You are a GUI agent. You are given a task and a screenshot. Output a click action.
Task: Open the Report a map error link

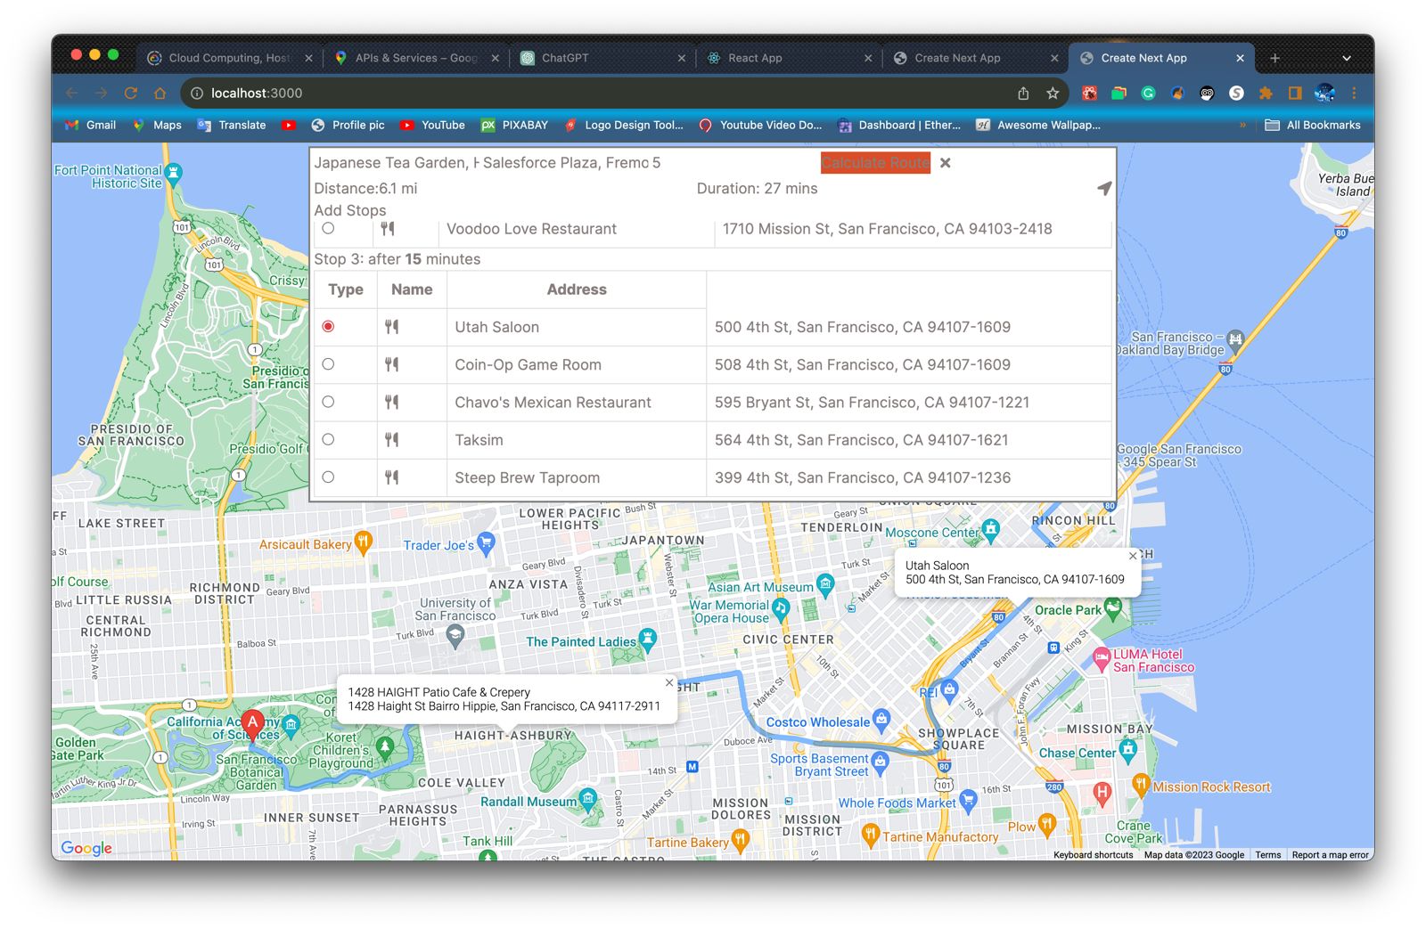1330,855
